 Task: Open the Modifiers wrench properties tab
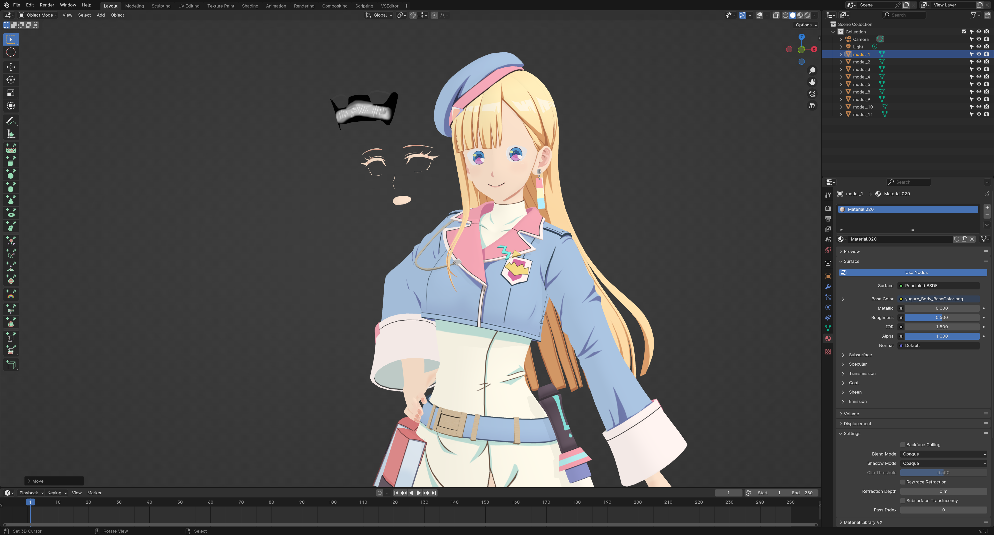pyautogui.click(x=828, y=287)
